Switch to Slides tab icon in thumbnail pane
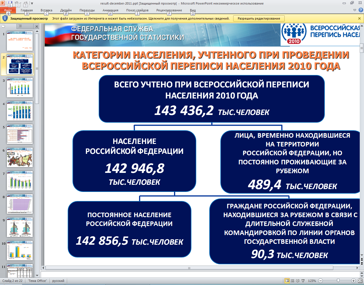 click(x=4, y=26)
